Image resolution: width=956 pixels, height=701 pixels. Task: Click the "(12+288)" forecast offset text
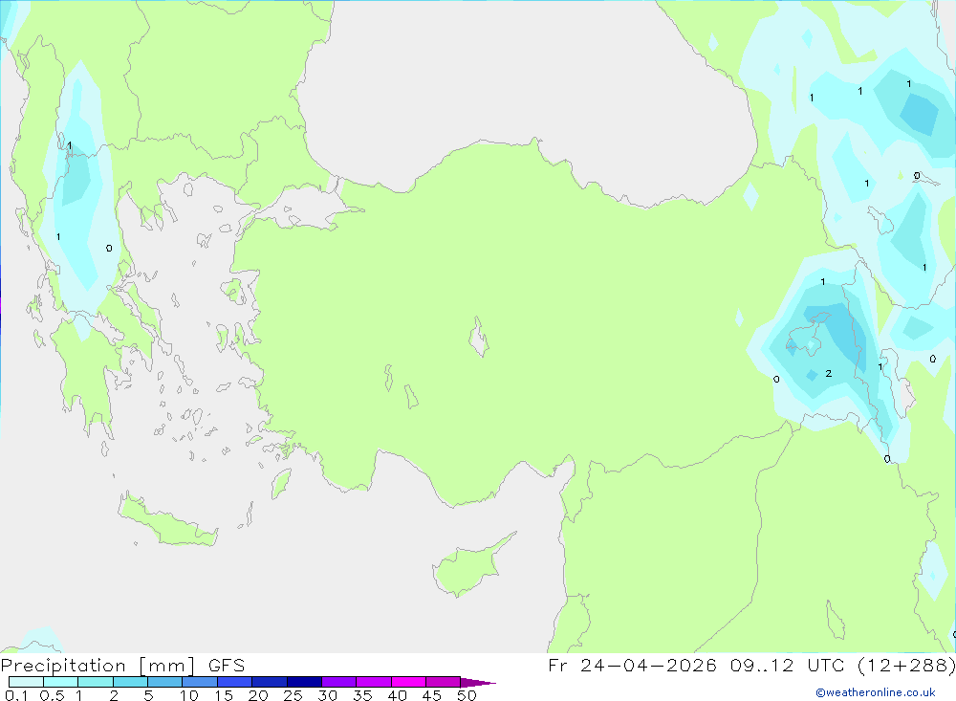[906, 665]
